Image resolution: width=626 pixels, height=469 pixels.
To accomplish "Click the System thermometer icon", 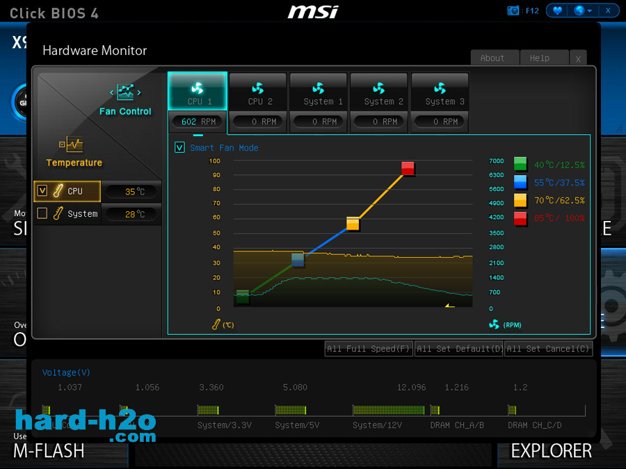I will [x=58, y=213].
